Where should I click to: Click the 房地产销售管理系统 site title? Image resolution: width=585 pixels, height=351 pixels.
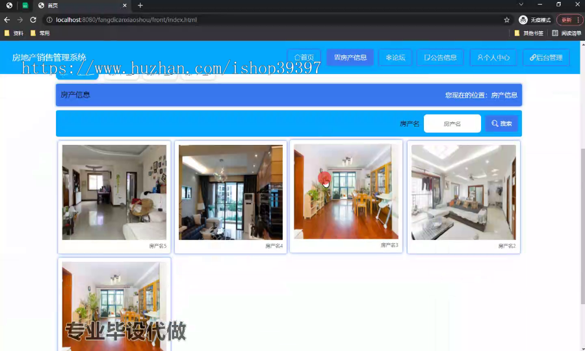coord(49,57)
